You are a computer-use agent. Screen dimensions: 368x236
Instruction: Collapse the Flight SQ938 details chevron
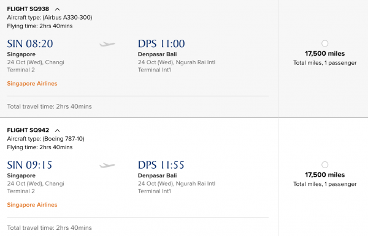57,9
